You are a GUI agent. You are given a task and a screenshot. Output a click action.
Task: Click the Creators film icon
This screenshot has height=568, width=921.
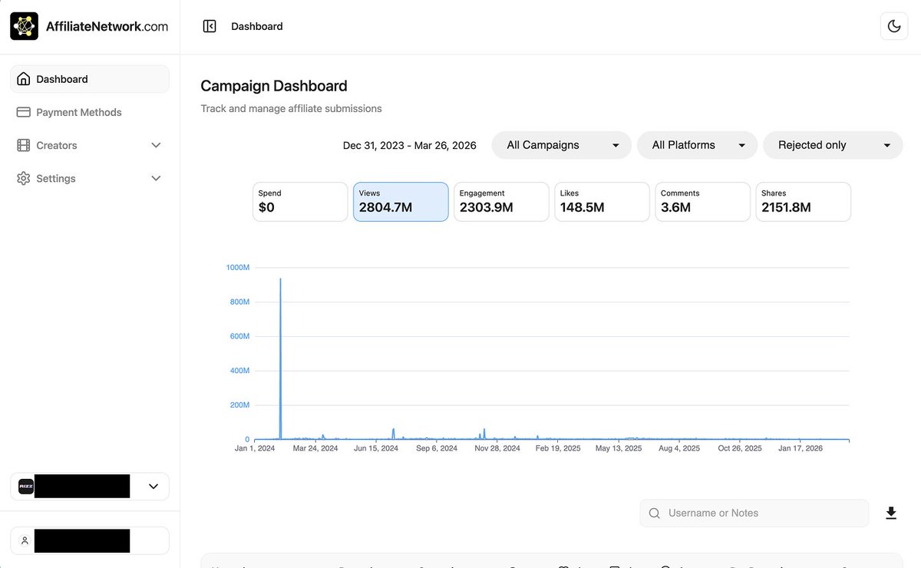pos(24,145)
